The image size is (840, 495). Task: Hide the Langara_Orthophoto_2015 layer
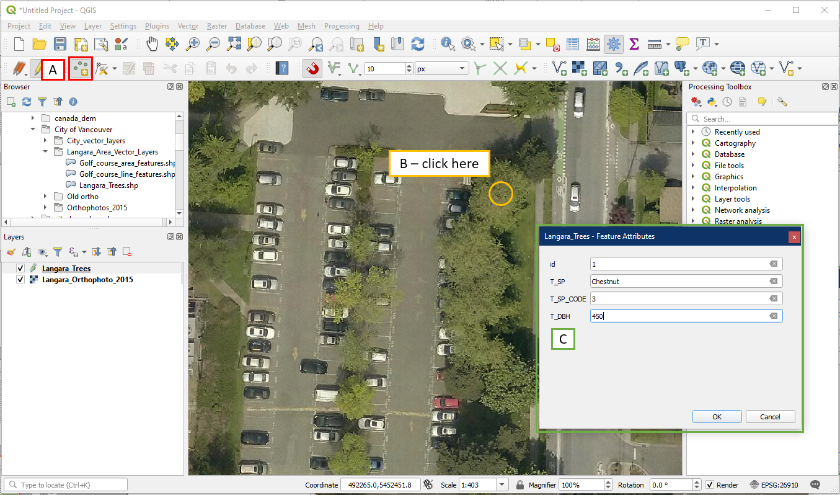point(20,280)
